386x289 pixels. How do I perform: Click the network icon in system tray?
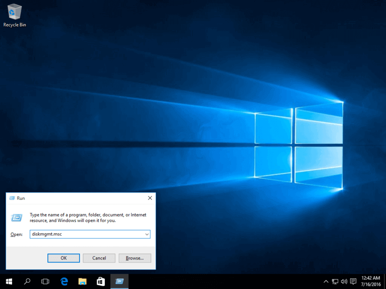tap(335, 281)
